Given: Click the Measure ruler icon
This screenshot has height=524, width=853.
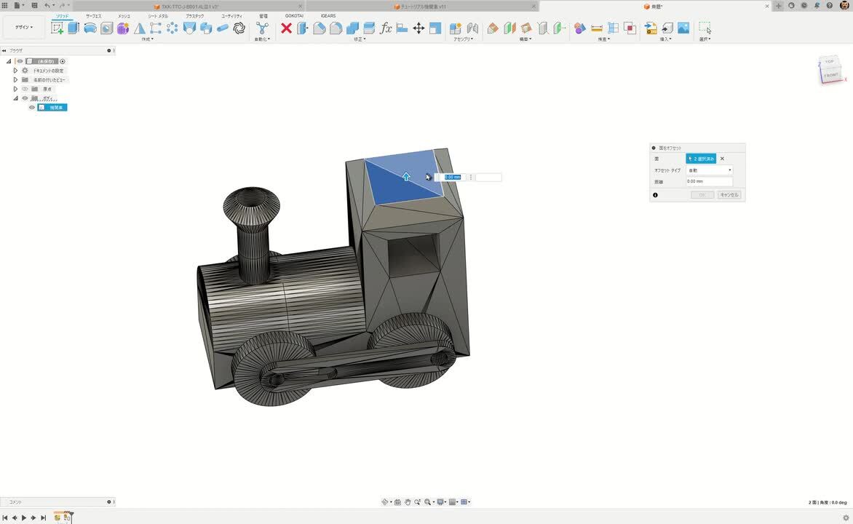Looking at the screenshot, I should (597, 28).
